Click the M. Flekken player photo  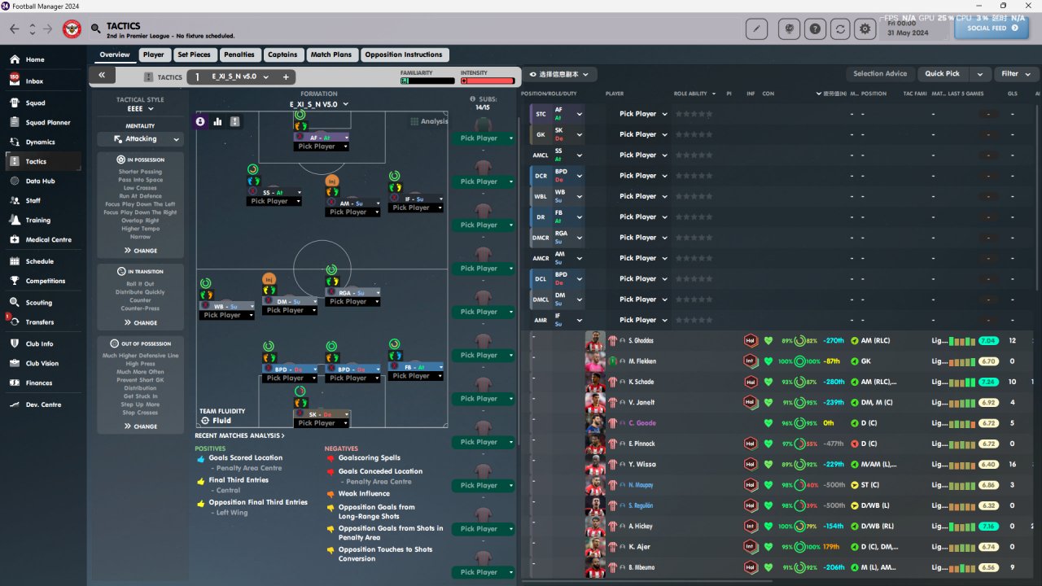(595, 361)
